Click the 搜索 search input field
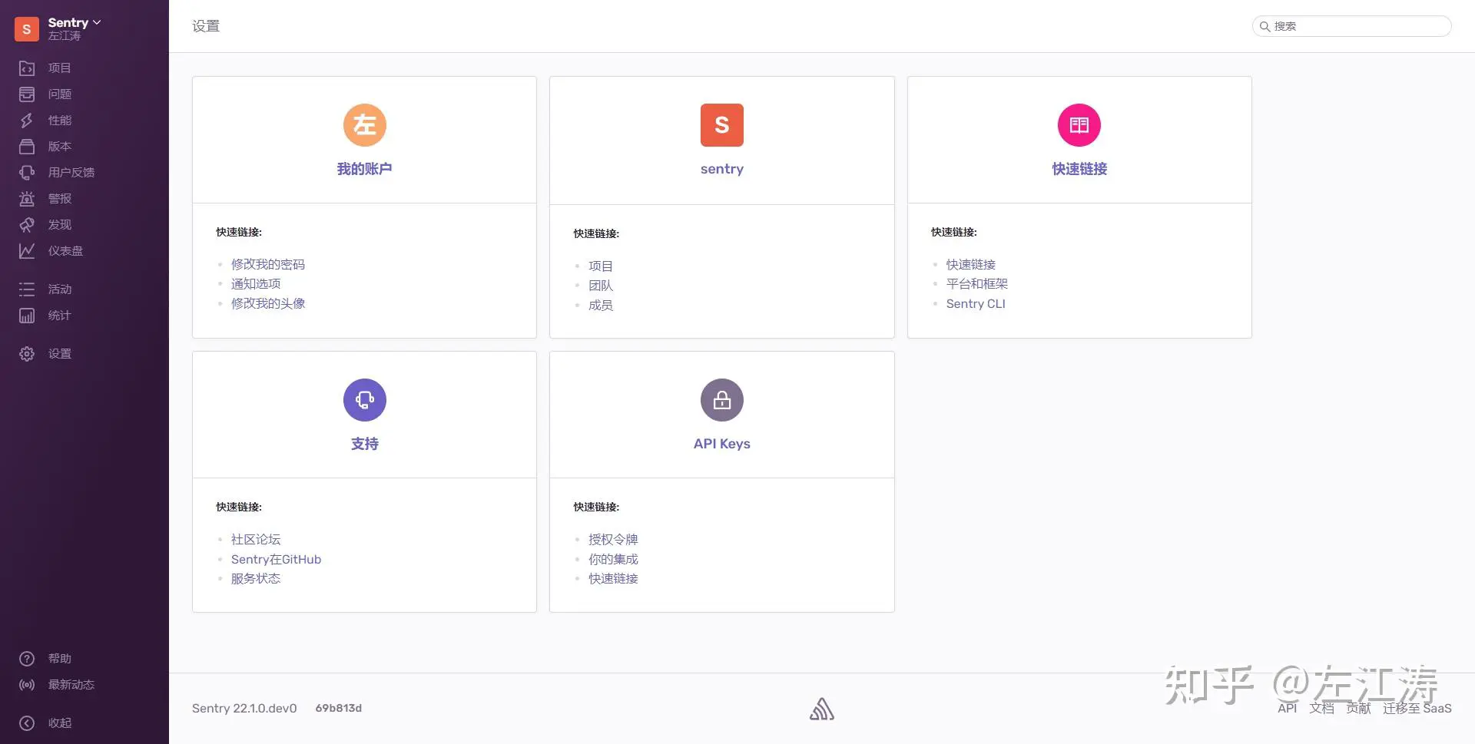This screenshot has width=1475, height=744. coord(1356,26)
